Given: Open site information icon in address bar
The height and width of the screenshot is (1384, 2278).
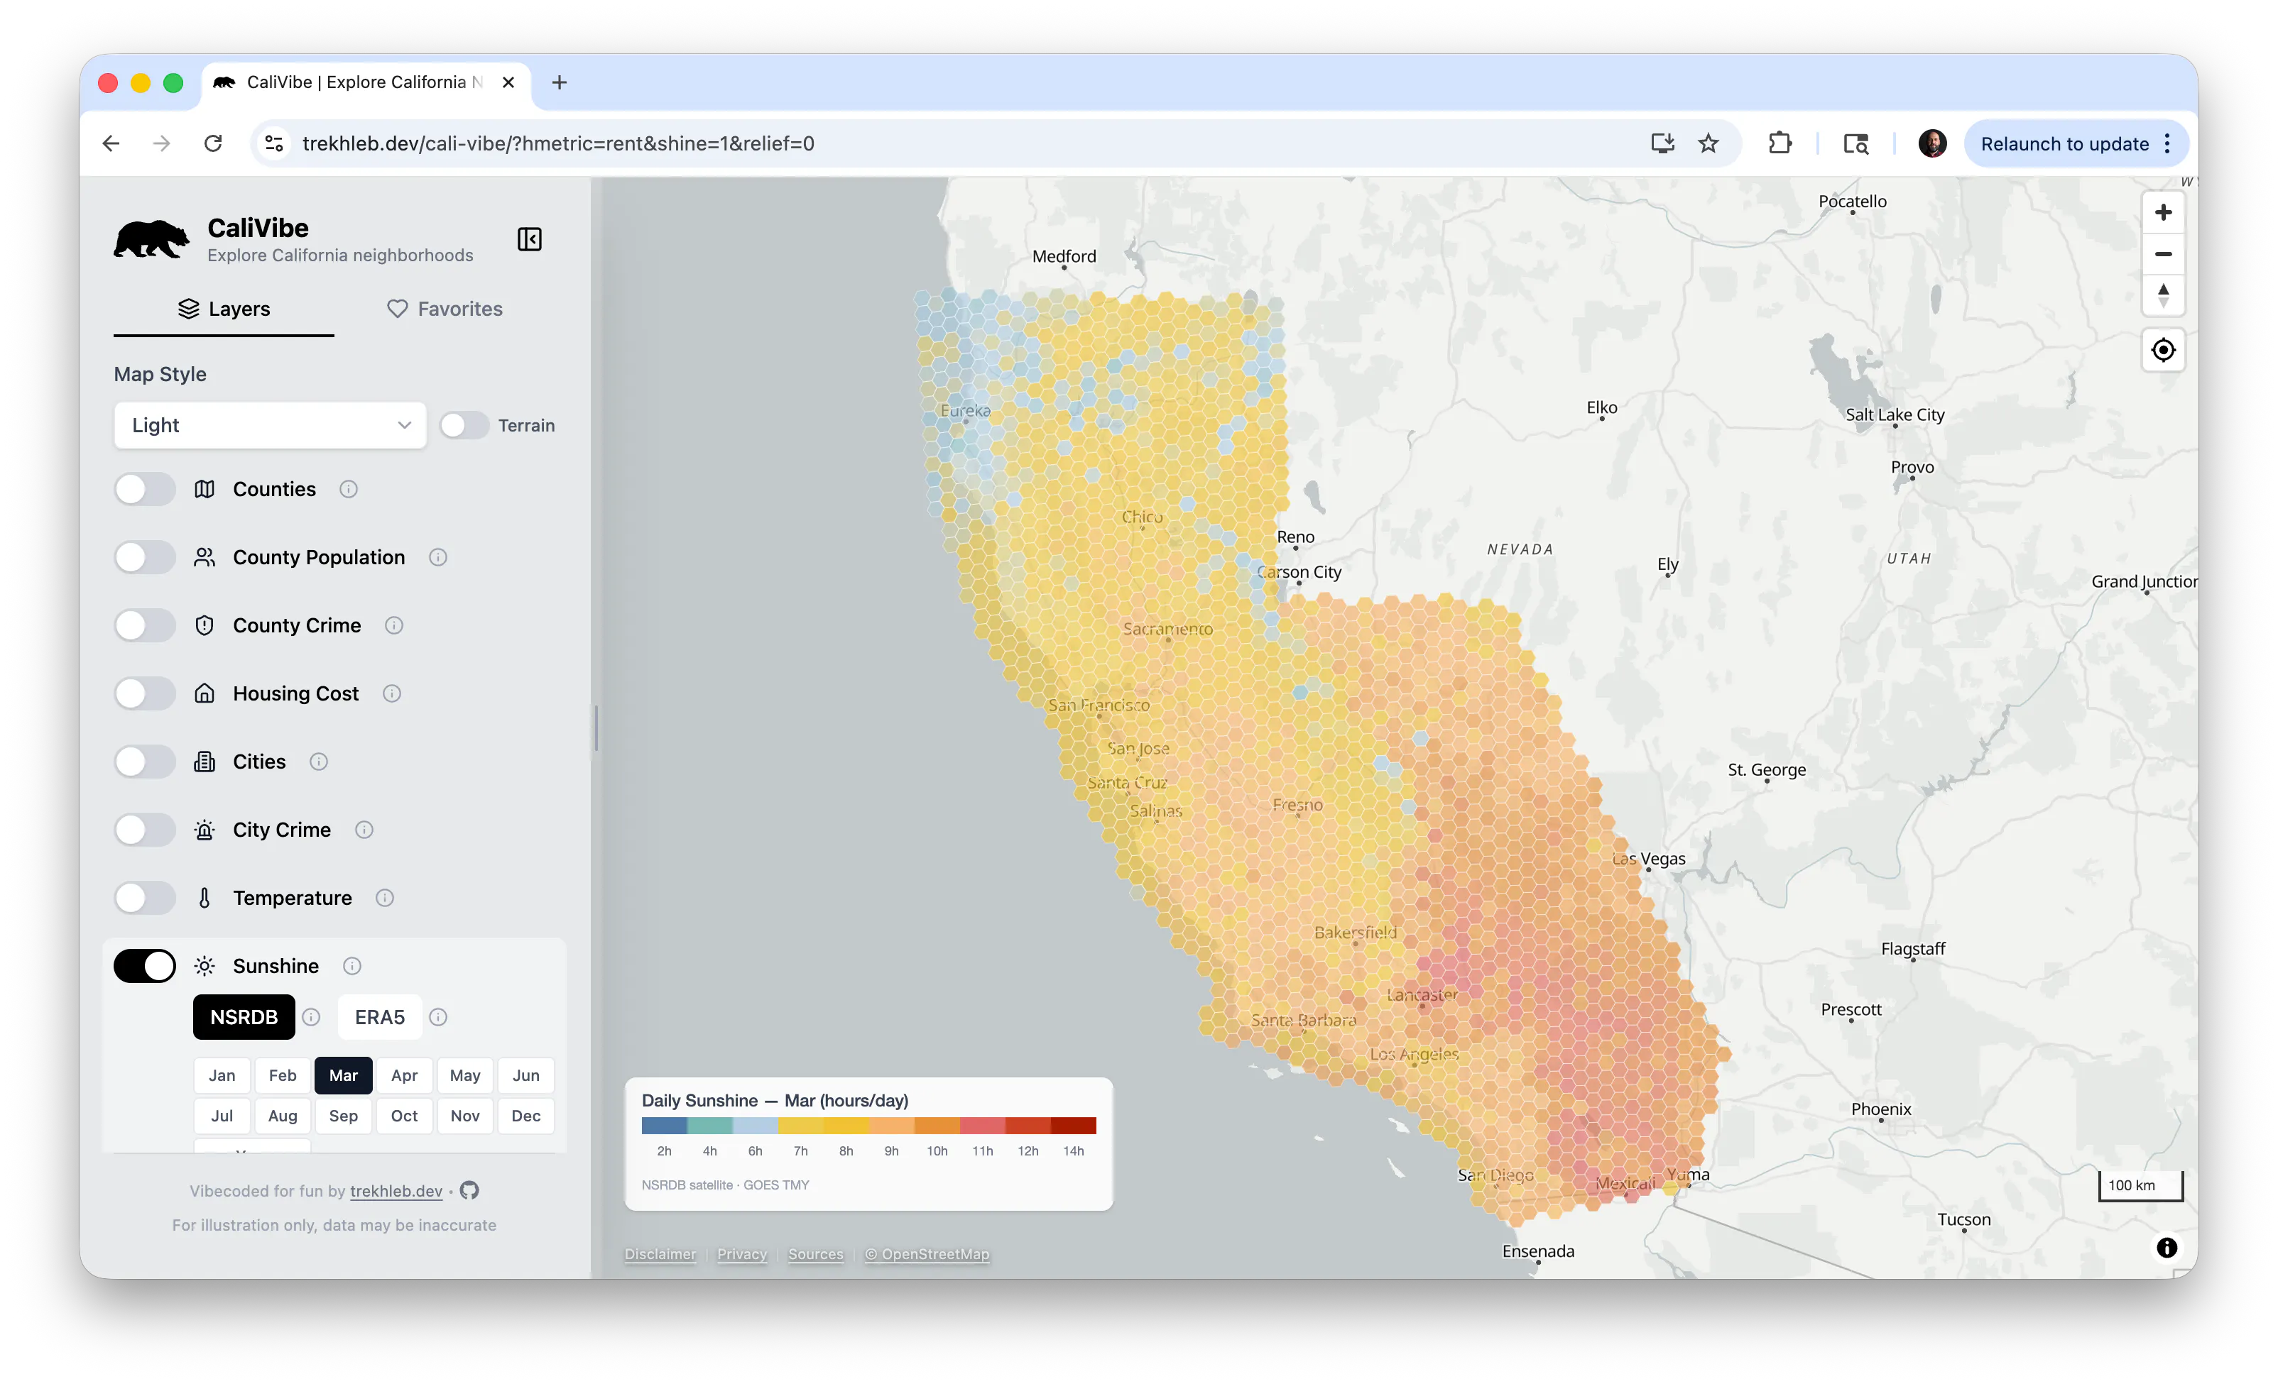Looking at the screenshot, I should point(275,143).
